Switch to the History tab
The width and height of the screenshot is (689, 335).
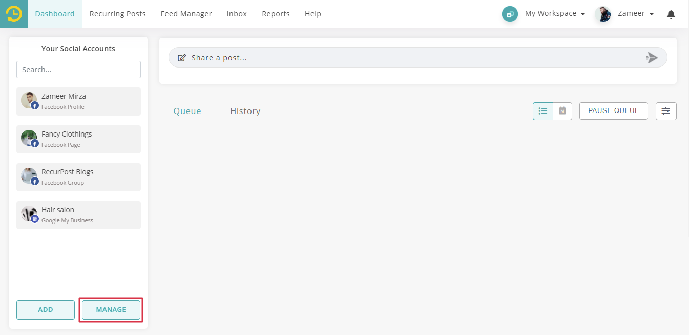point(245,111)
